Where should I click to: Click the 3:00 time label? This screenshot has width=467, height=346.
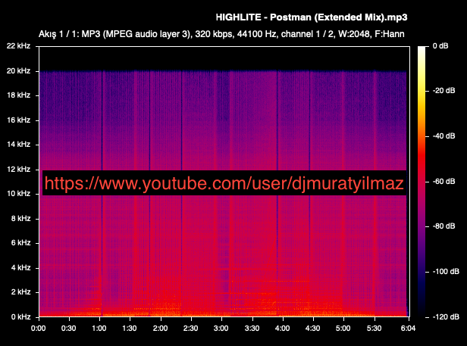click(x=221, y=329)
